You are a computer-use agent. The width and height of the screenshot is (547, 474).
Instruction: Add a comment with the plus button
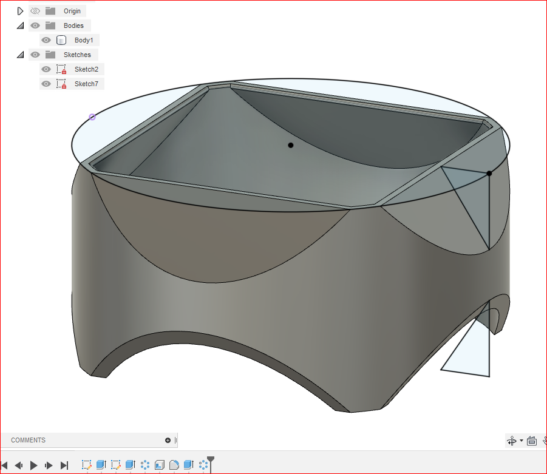168,440
